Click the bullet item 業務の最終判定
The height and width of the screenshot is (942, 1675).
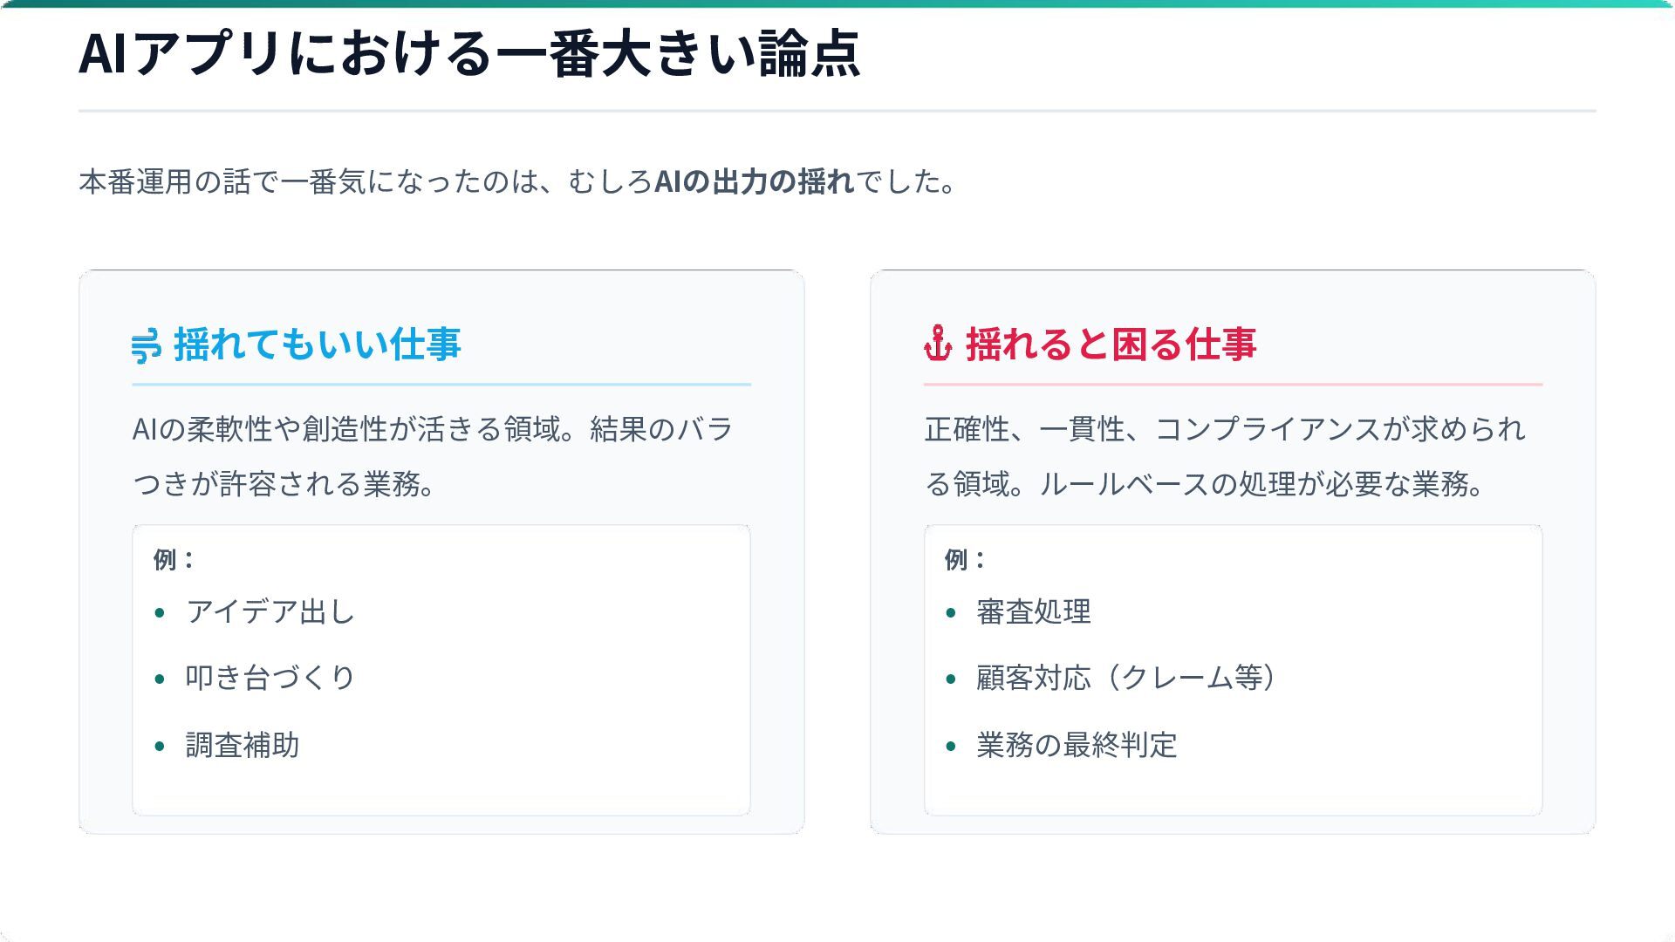pyautogui.click(x=1077, y=746)
